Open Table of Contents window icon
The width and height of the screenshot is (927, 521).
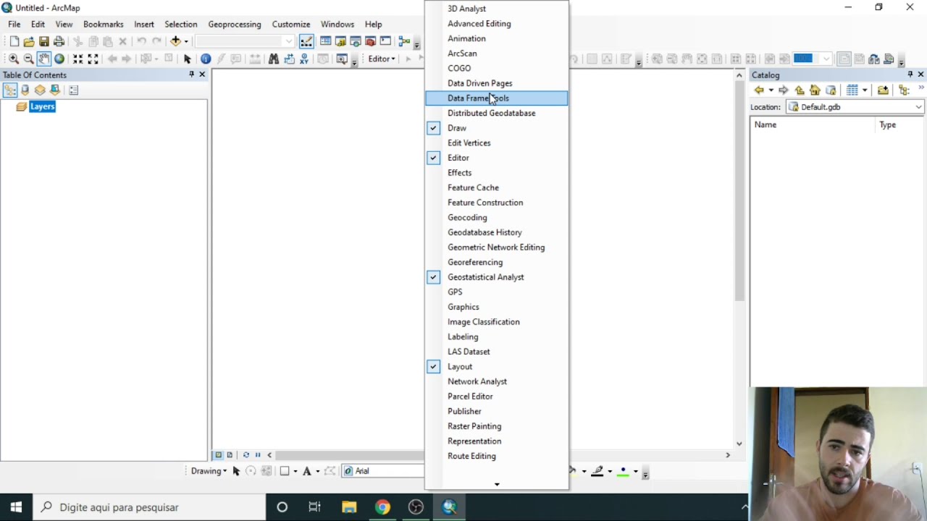coord(326,41)
